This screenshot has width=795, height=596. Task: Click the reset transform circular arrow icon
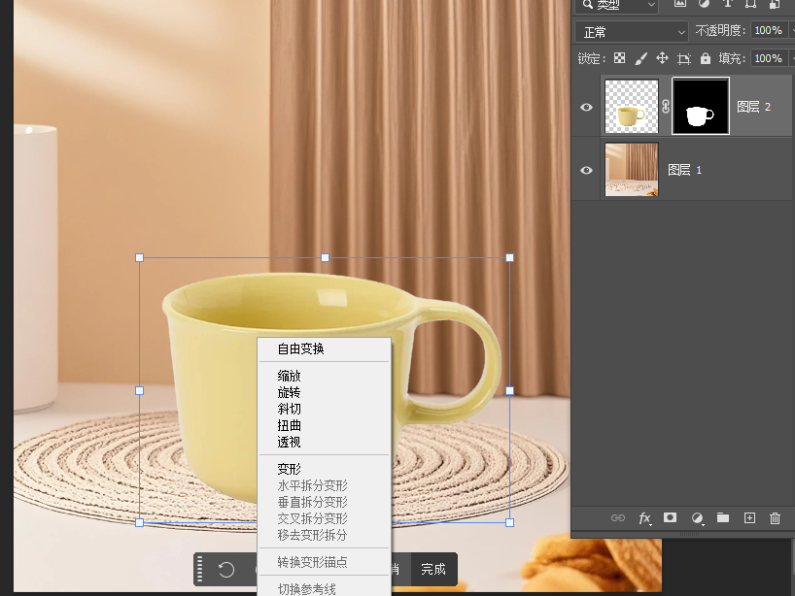pyautogui.click(x=226, y=570)
